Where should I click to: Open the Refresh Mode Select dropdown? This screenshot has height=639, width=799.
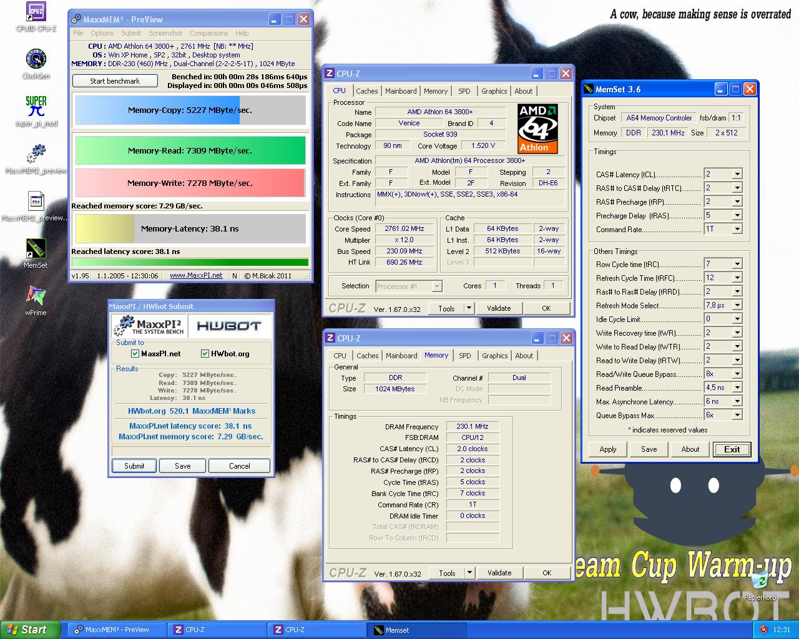coord(737,305)
